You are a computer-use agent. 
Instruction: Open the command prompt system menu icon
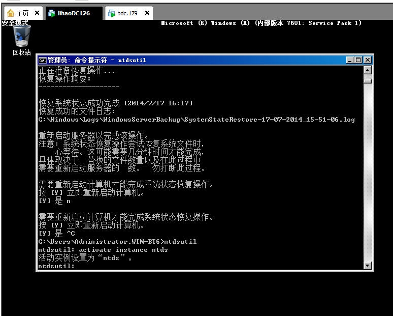(42, 60)
